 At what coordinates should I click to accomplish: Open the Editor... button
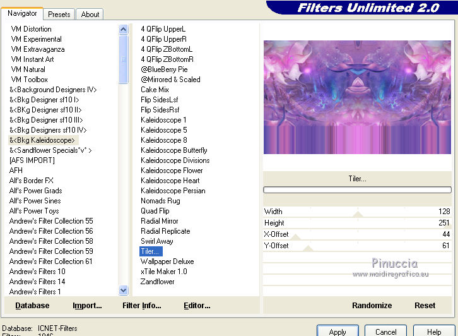click(197, 306)
